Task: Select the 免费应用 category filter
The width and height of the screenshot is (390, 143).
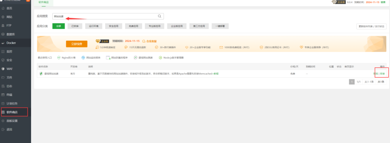Action: coord(134,26)
